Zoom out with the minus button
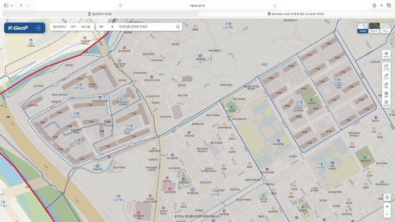Viewport: 395px width, 222px height. (387, 214)
